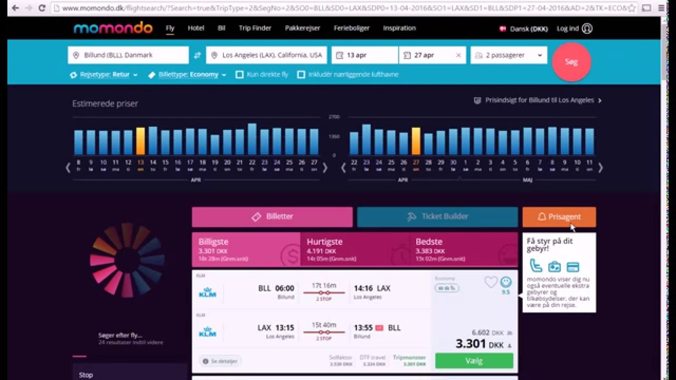The height and width of the screenshot is (380, 676).
Task: Enable Kun direkte fly checkbox
Action: [x=239, y=74]
